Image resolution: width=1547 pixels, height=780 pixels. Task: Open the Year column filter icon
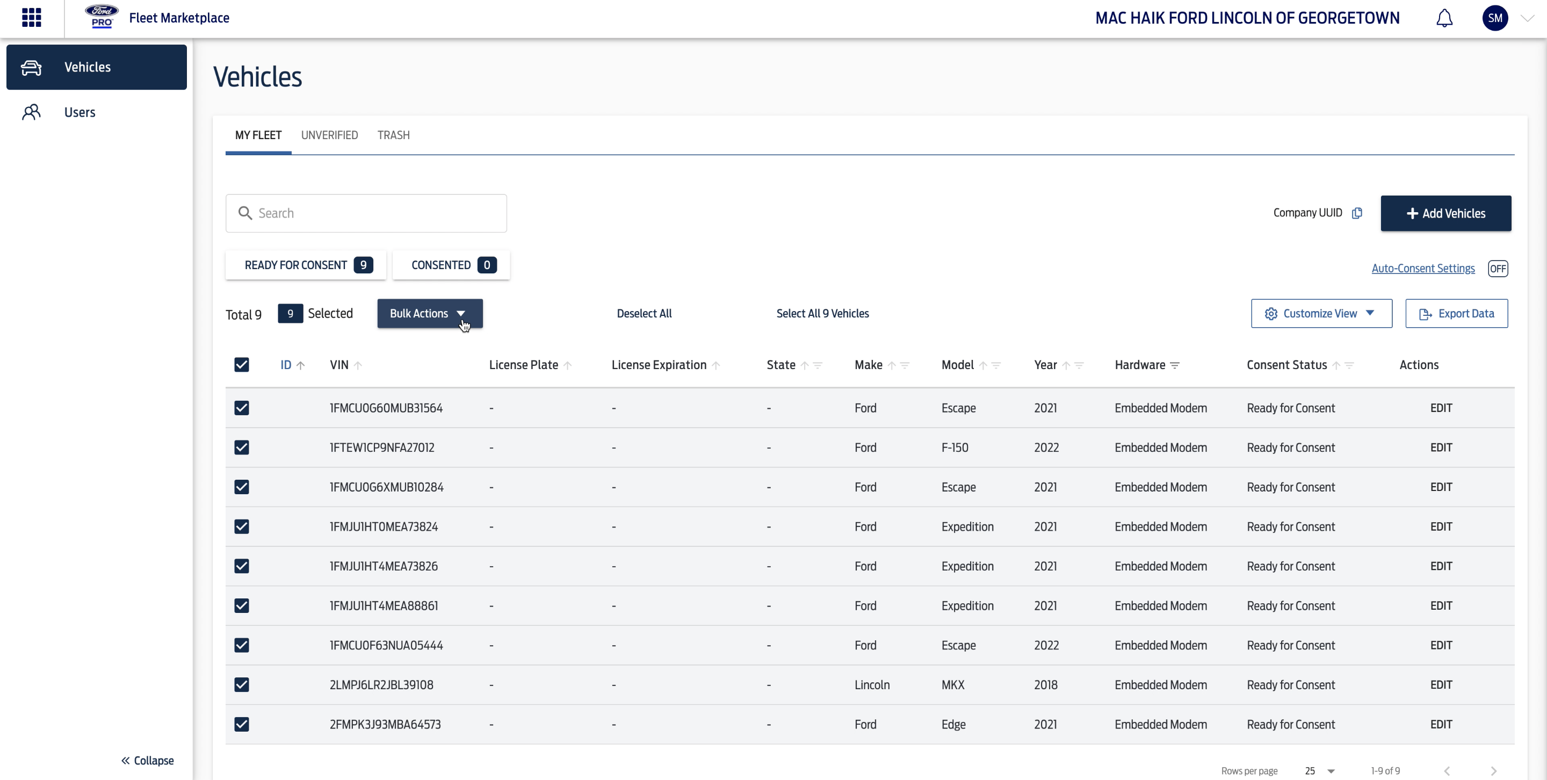(1079, 365)
